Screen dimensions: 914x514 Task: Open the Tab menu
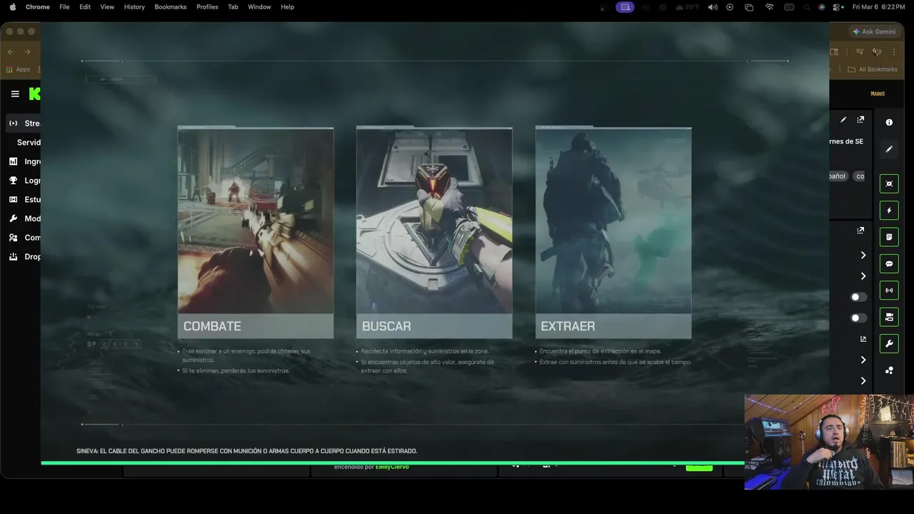coord(233,7)
